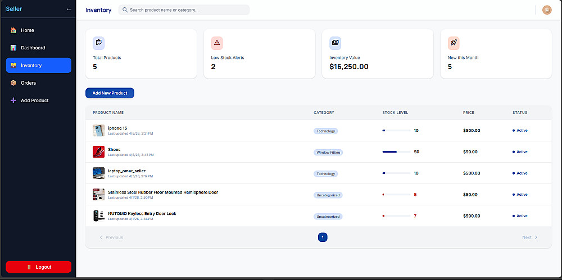Click Active status on NUTOMO row
This screenshot has width=562, height=280.
pos(520,216)
